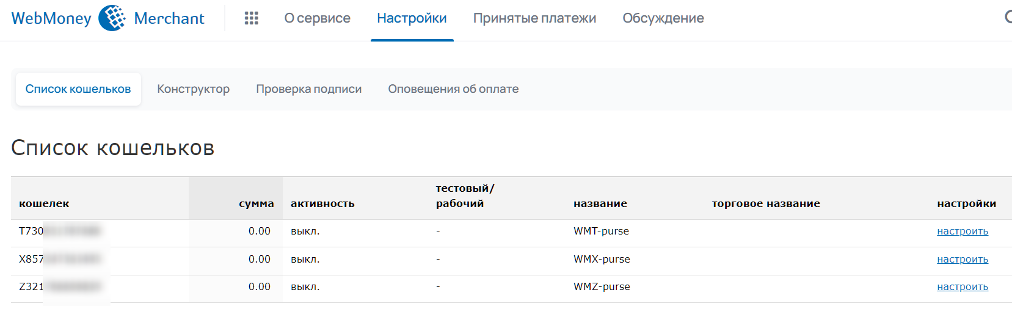Select the Настройки navigation tab
The width and height of the screenshot is (1012, 331).
(412, 18)
